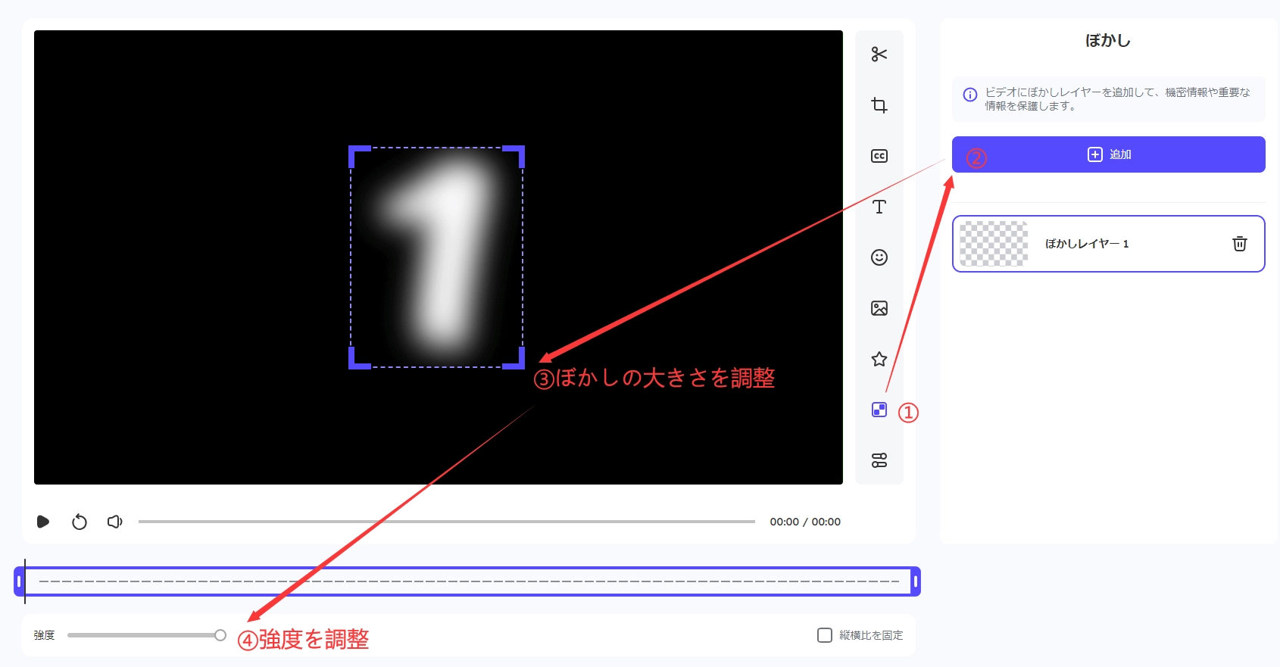Screen dimensions: 1280x667
Task: Open the emoji sticker tool
Action: coord(879,257)
